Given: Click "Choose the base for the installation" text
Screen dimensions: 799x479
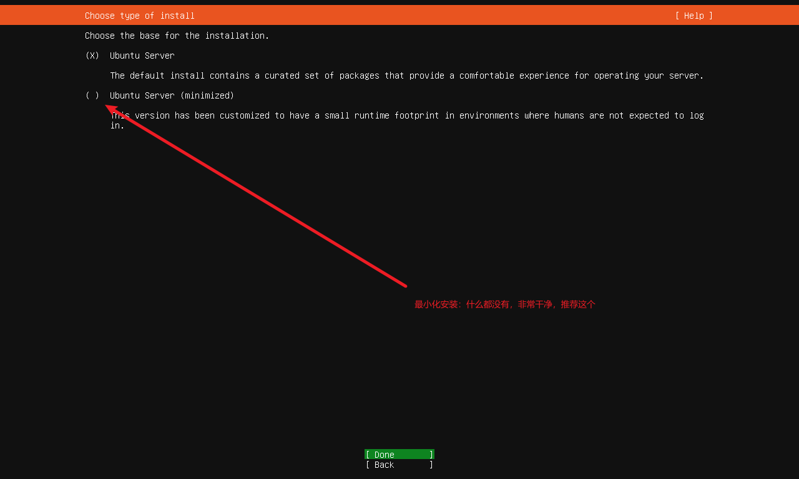Looking at the screenshot, I should (x=177, y=36).
